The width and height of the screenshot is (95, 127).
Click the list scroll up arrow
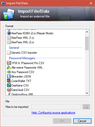click(x=87, y=32)
